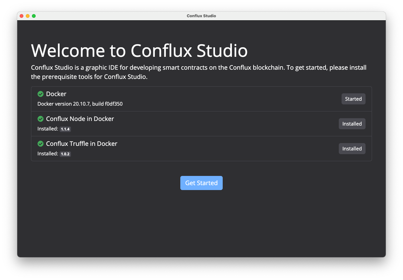
Task: Click the Docker Started button
Action: pyautogui.click(x=353, y=99)
